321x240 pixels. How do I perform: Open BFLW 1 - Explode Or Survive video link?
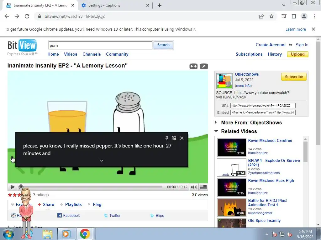click(274, 162)
